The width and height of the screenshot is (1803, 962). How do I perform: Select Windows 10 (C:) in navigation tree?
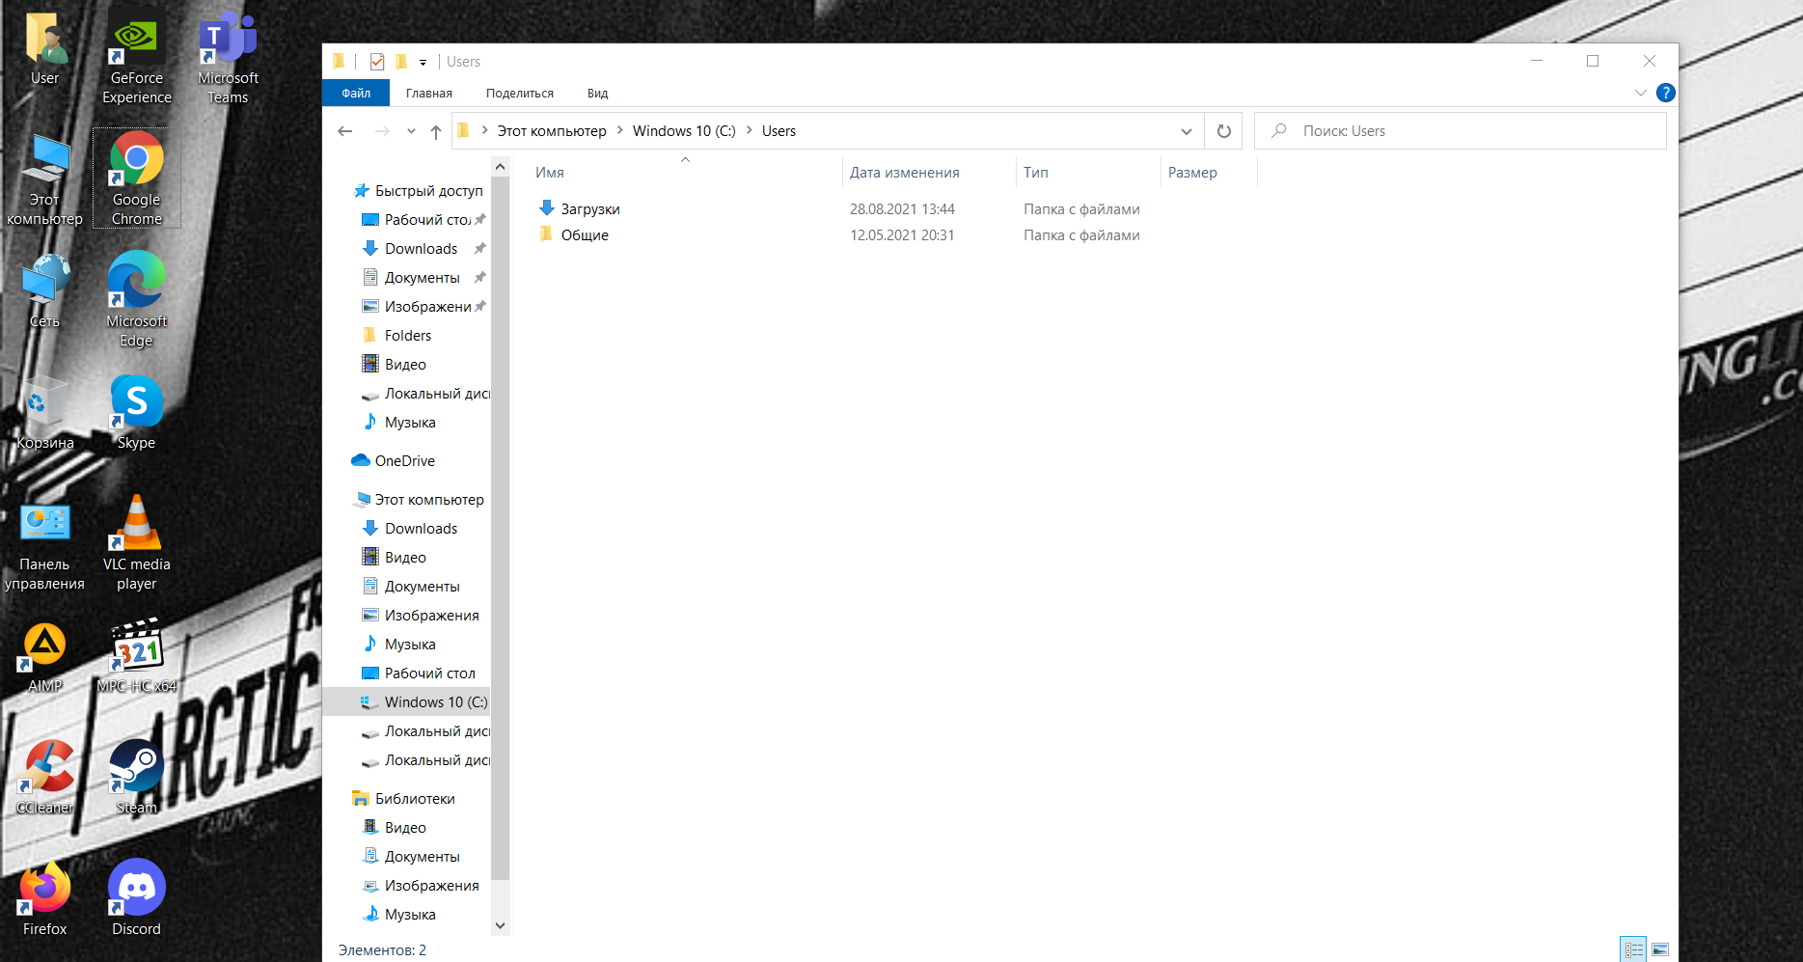coord(406,702)
